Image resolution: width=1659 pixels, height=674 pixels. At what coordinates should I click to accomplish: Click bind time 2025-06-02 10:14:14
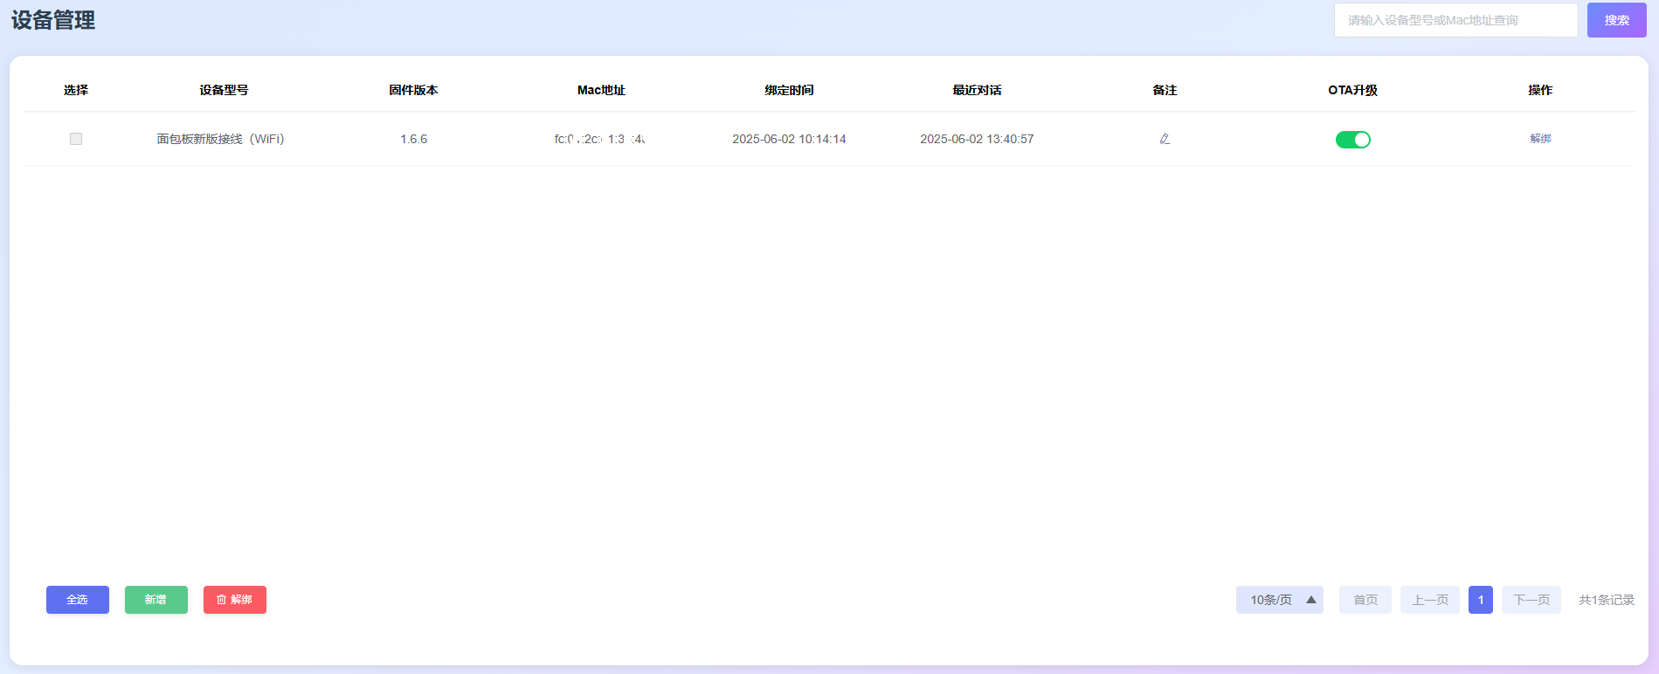pyautogui.click(x=789, y=139)
